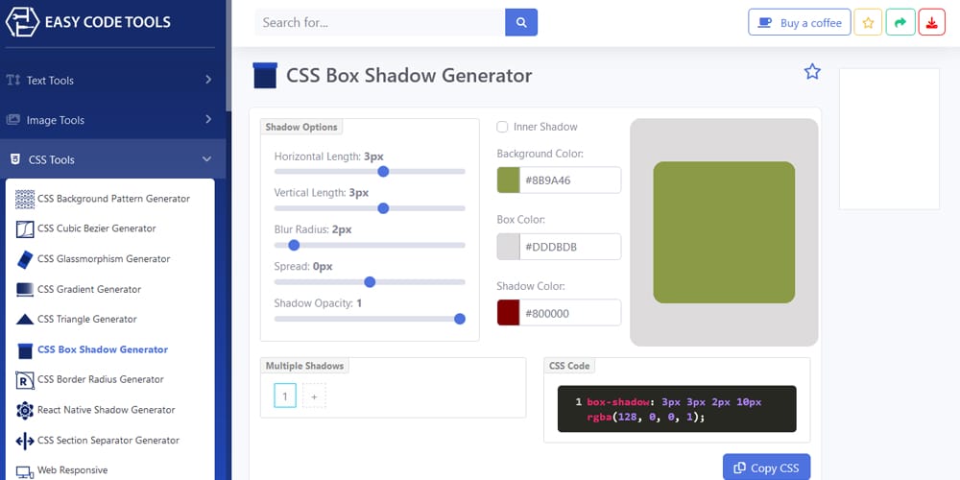Click the Shadow Opacity slider handle
The height and width of the screenshot is (480, 960).
(460, 319)
